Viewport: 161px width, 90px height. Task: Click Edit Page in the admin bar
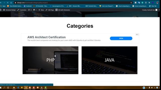[x=50, y=10]
